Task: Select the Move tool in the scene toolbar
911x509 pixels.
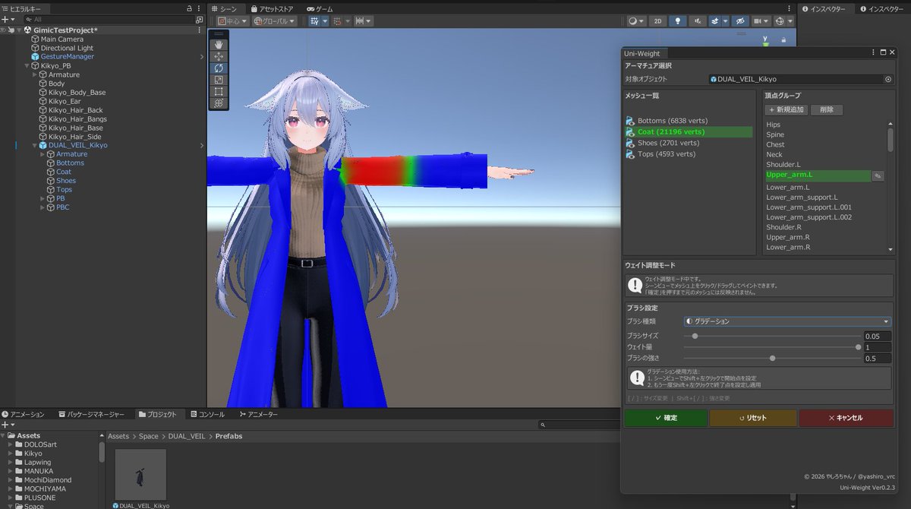Action: coord(219,55)
